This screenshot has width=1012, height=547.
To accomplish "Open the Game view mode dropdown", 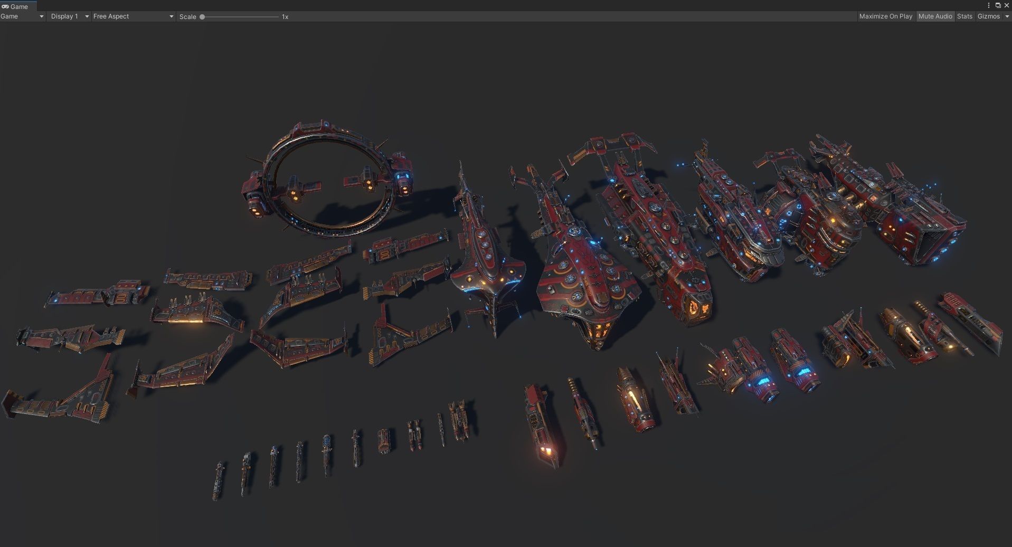I will (23, 16).
